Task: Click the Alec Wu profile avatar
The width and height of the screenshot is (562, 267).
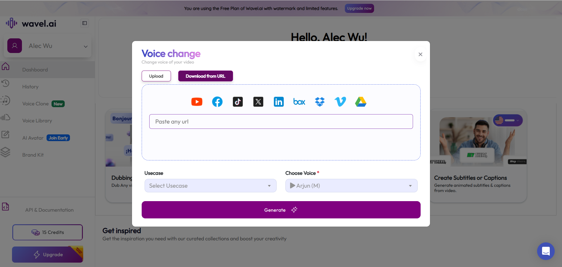Action: click(x=15, y=46)
